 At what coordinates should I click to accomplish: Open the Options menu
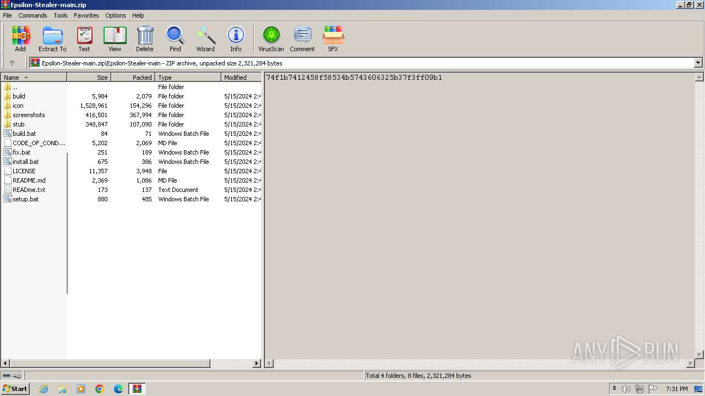[x=116, y=15]
